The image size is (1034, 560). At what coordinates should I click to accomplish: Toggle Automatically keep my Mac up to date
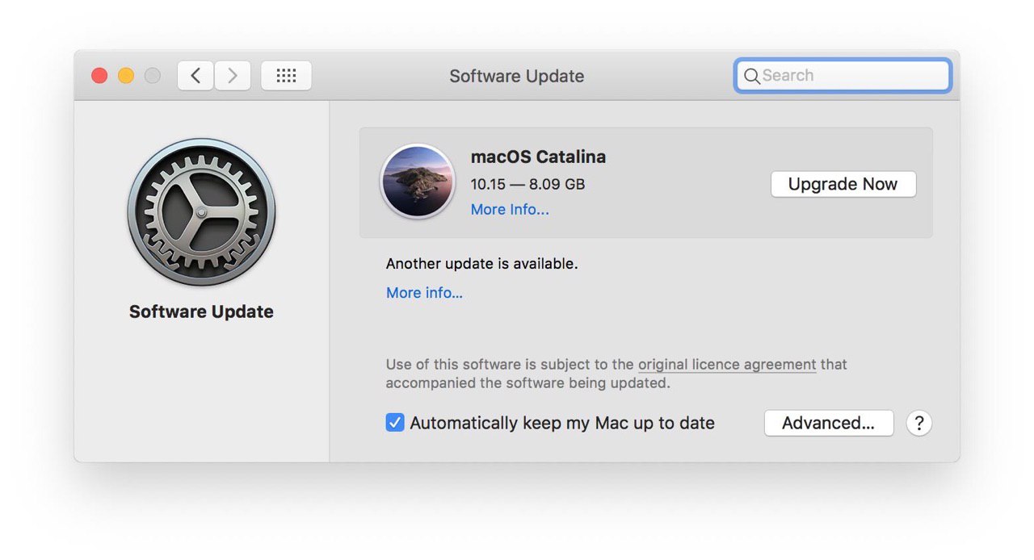pyautogui.click(x=395, y=423)
